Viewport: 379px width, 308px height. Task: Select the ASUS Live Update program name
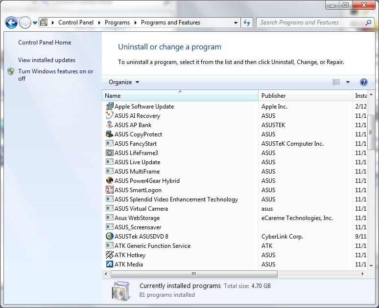tap(137, 162)
